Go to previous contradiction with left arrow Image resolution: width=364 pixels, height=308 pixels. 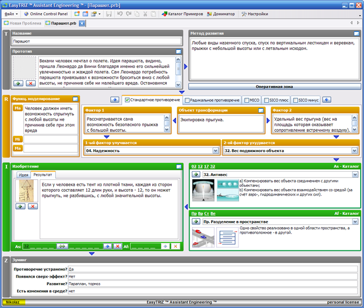(115, 100)
